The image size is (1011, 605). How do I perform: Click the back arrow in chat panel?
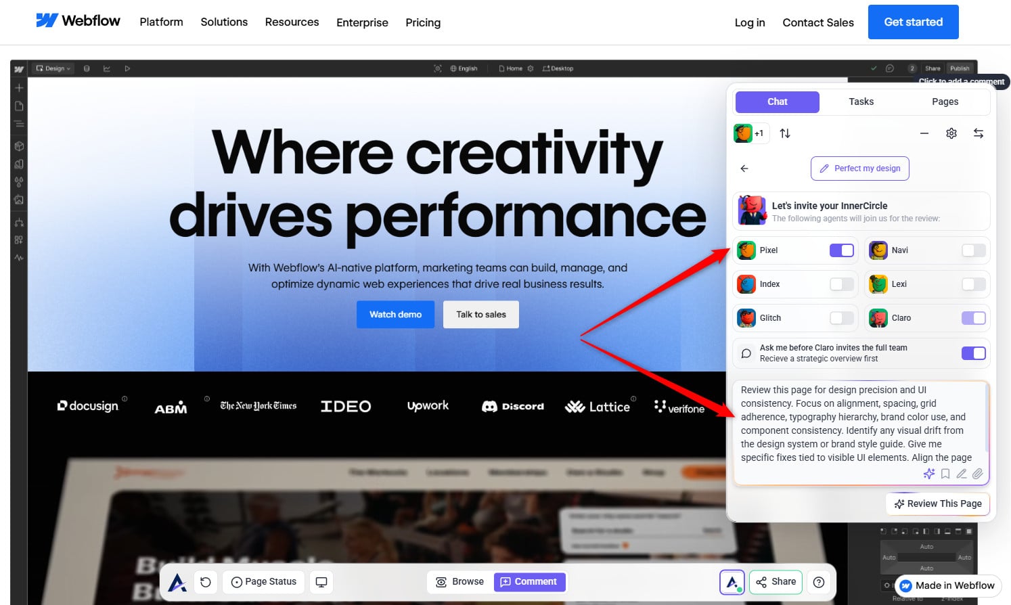click(x=744, y=169)
